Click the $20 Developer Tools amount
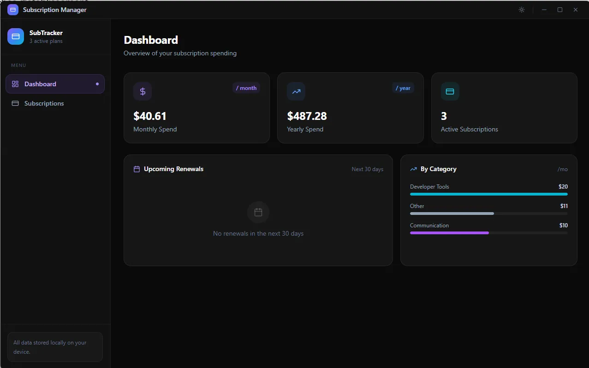The image size is (589, 368). 563,187
